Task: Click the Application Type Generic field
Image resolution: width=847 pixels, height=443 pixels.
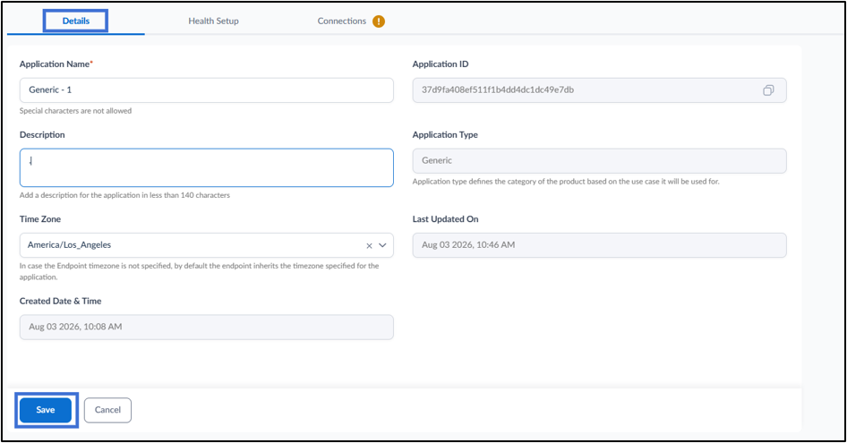Action: point(599,161)
